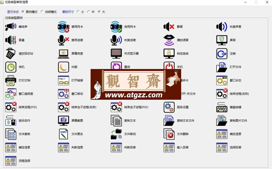Select the 结束含子进程(名称) icon
Viewport: 272px width, 169px height.
coord(64,107)
